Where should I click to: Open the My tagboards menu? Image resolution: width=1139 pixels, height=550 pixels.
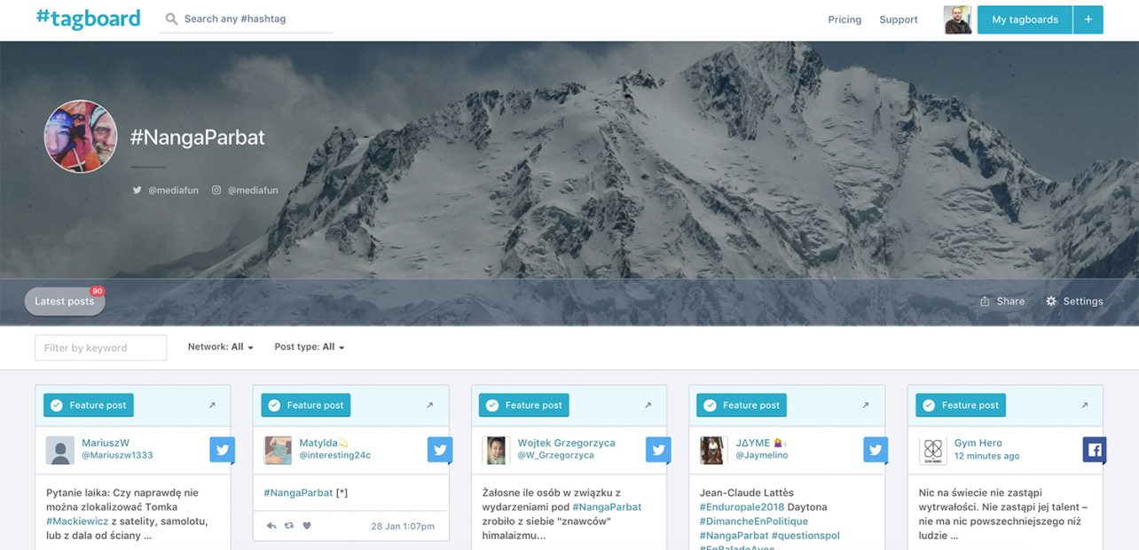click(1025, 20)
